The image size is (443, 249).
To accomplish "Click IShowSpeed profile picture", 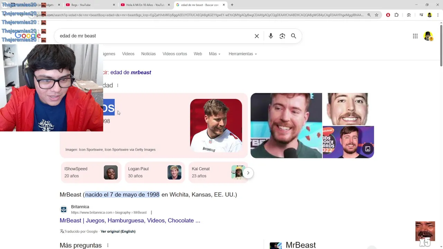I will point(111,173).
